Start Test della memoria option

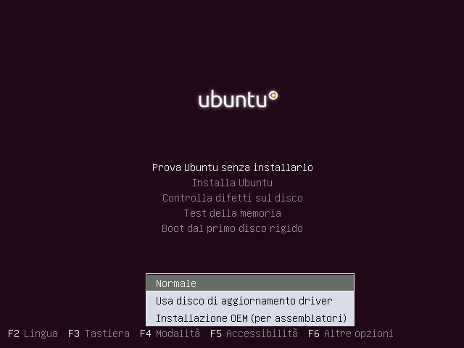(x=232, y=213)
